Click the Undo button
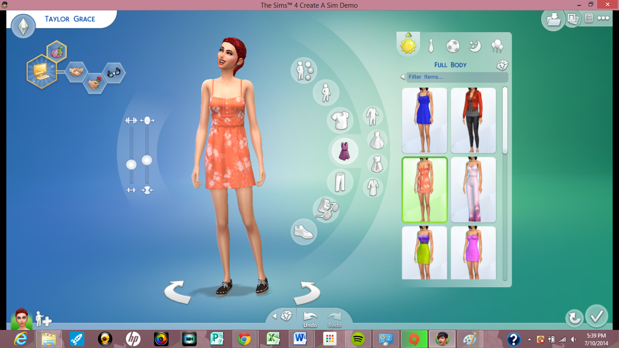Image resolution: width=619 pixels, height=348 pixels. 310,320
